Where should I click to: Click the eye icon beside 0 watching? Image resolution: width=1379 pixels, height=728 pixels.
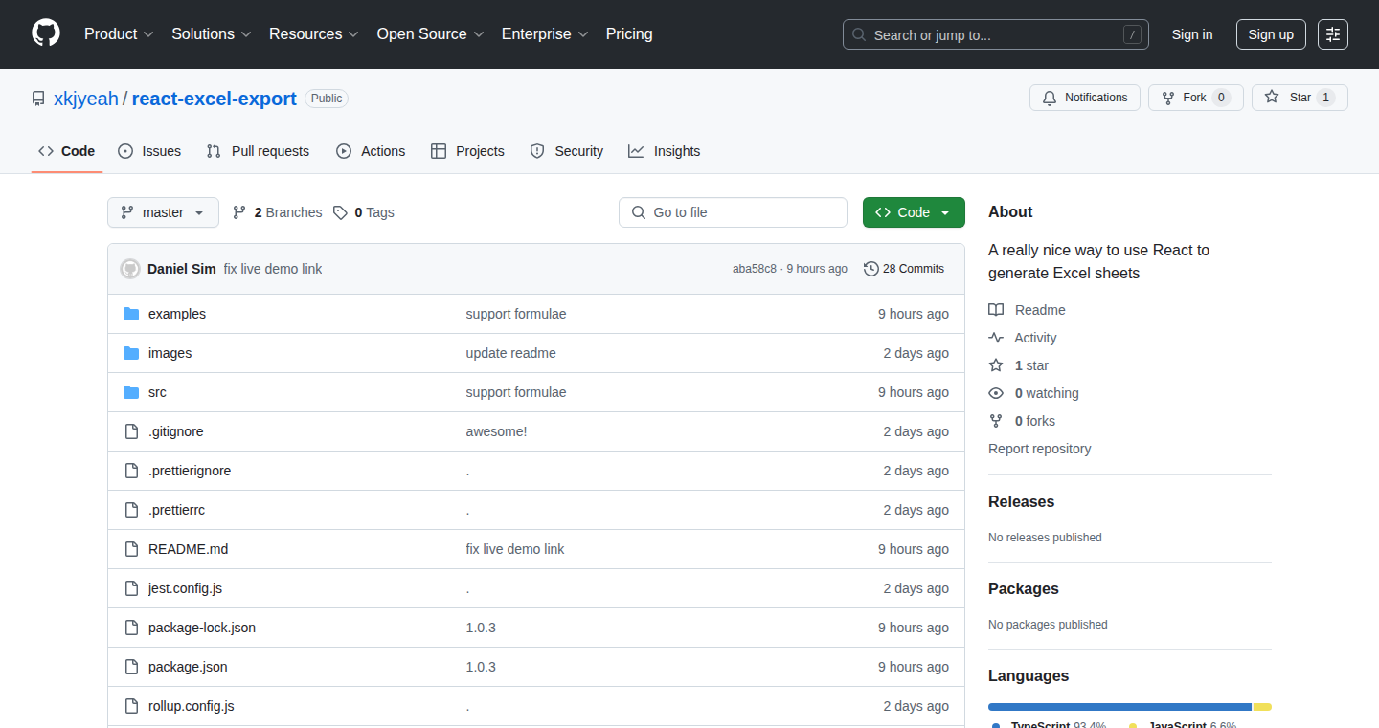click(x=996, y=393)
